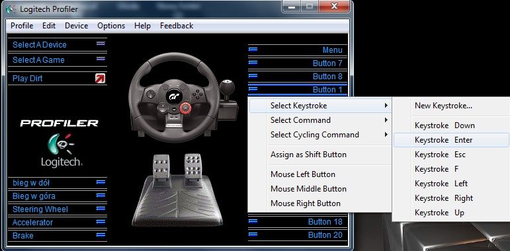Click the stripes icon beside Button 8
Screen dimensions: 510x251
(x=253, y=76)
